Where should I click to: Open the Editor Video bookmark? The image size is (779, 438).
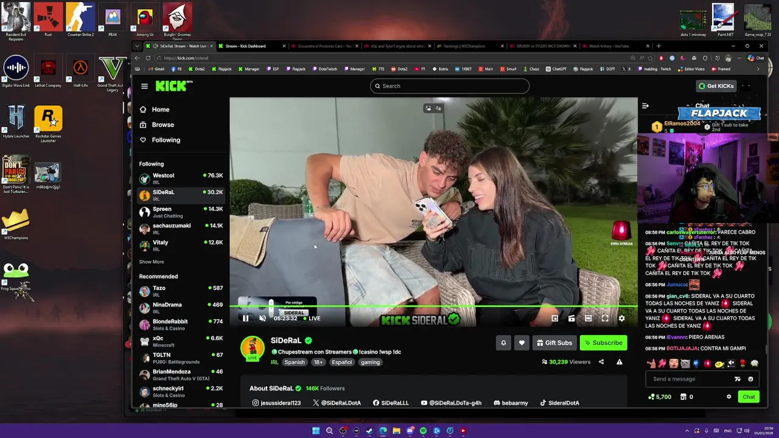pos(691,69)
